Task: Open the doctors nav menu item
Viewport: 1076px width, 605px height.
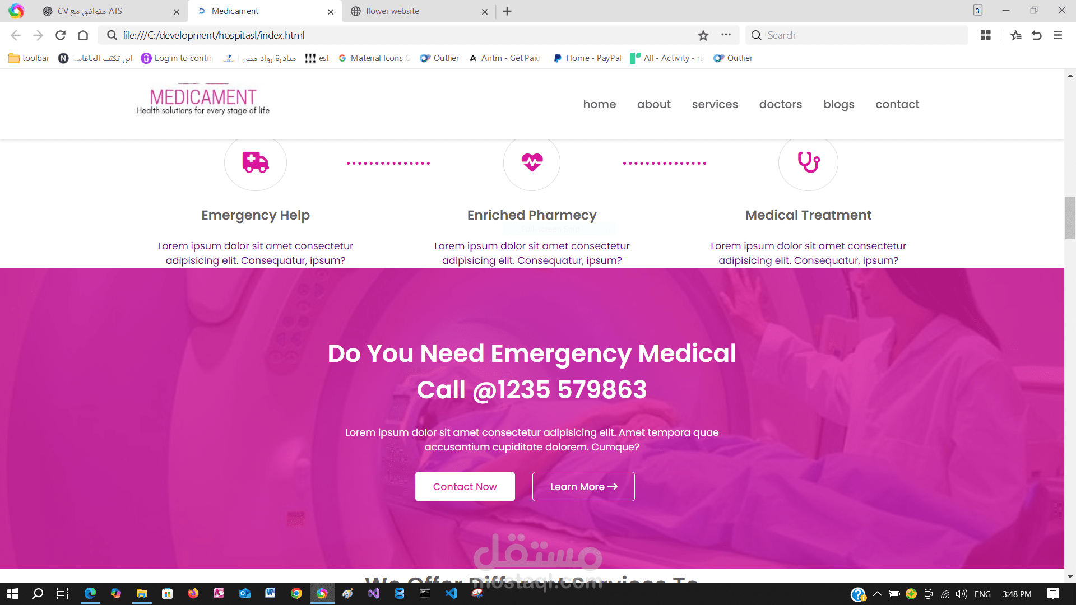Action: coord(781,104)
